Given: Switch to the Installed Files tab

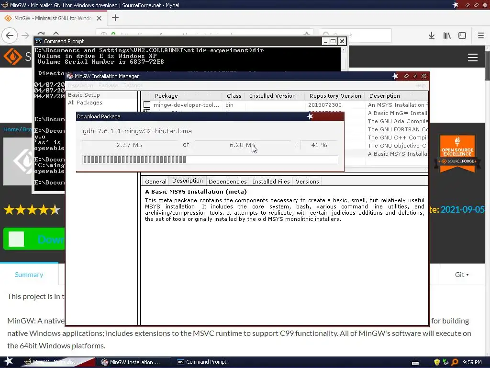Looking at the screenshot, I should pos(271,182).
